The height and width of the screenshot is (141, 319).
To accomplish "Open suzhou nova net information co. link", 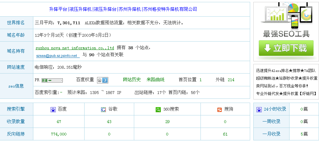I will click(75, 48).
